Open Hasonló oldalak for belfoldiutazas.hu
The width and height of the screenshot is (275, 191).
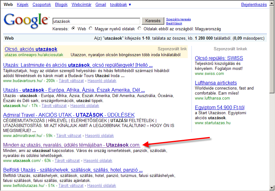[x=102, y=186]
